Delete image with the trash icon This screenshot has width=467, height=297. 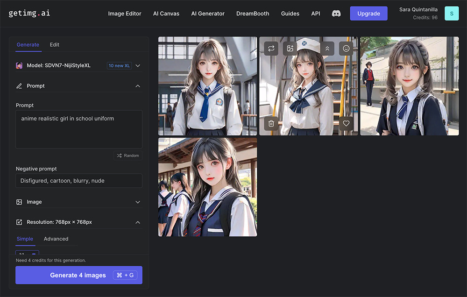click(271, 123)
